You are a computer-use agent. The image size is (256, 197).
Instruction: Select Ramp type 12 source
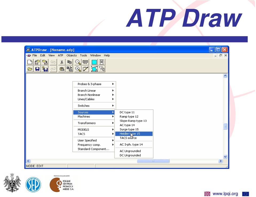[134, 117]
